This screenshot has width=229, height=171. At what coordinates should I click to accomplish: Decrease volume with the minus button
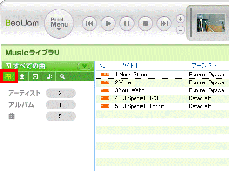(181, 30)
